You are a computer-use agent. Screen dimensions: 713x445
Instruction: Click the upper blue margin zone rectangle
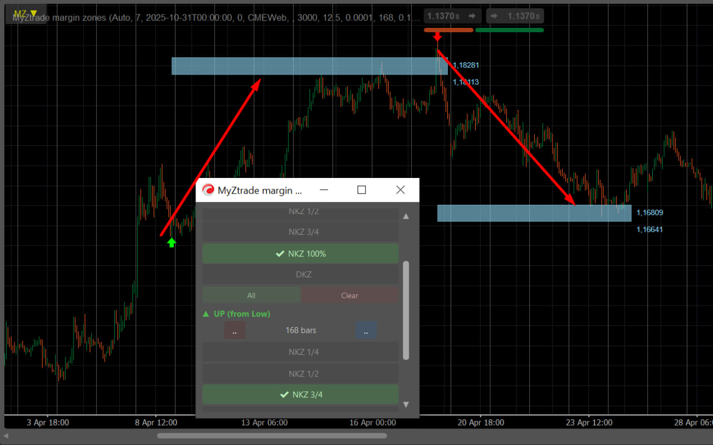[x=309, y=66]
